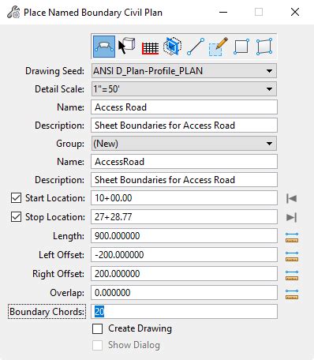Screen dimensions: 314x360
Task: Choose the From Drawing Boundary mode icon
Action: coord(126,46)
